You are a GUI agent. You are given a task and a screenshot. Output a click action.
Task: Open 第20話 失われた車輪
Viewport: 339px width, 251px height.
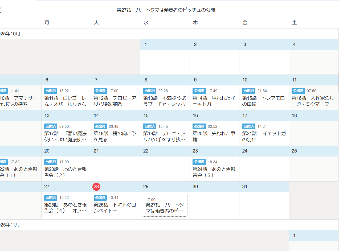point(214,137)
